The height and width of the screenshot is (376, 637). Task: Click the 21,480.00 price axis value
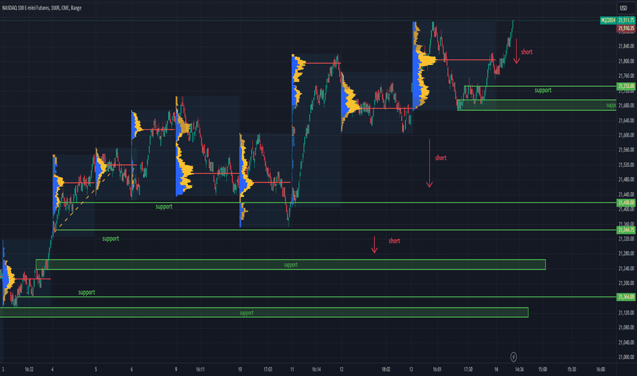pos(626,179)
